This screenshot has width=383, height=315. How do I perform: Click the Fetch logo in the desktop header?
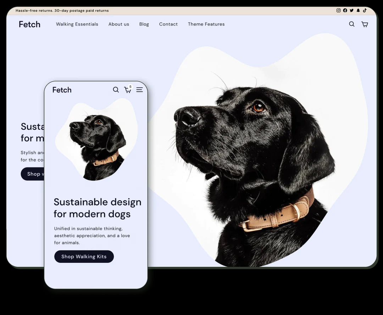coord(29,24)
